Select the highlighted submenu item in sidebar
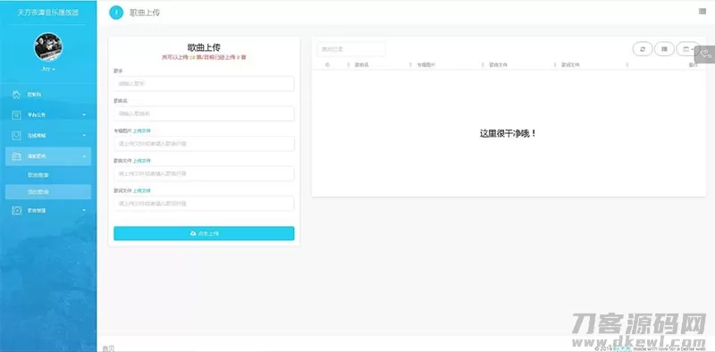Screen dimensions: 715x352 pyautogui.click(x=48, y=192)
